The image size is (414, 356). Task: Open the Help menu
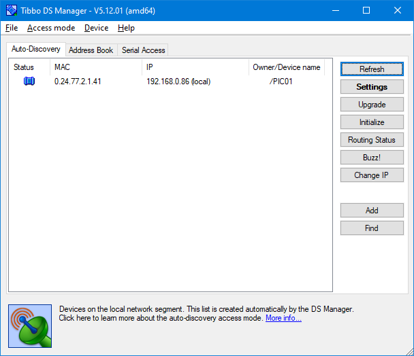click(126, 28)
